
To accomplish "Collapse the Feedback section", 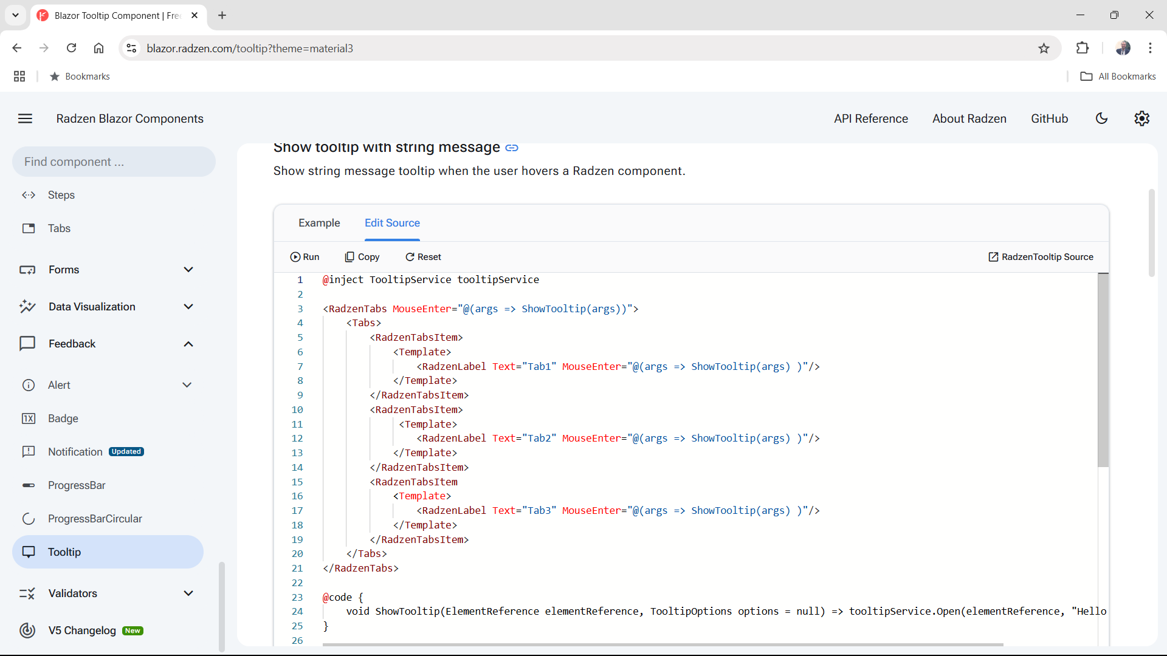I will 188,343.
